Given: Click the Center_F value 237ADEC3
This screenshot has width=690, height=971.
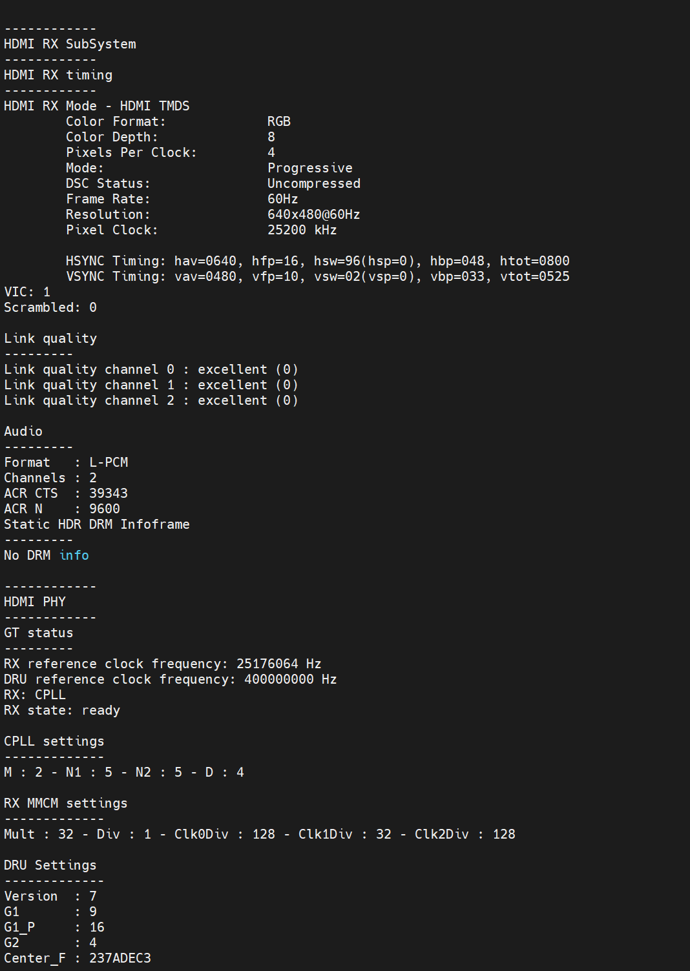Looking at the screenshot, I should [120, 958].
